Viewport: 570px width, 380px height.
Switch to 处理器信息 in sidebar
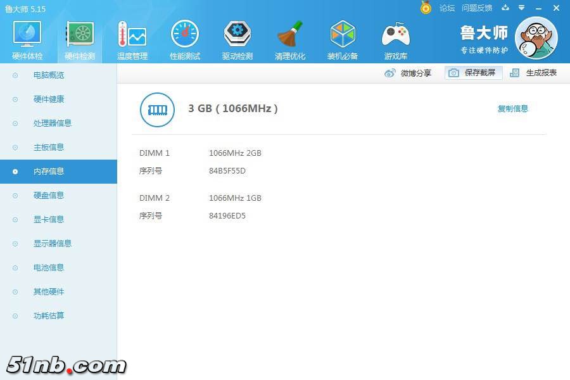pyautogui.click(x=53, y=123)
